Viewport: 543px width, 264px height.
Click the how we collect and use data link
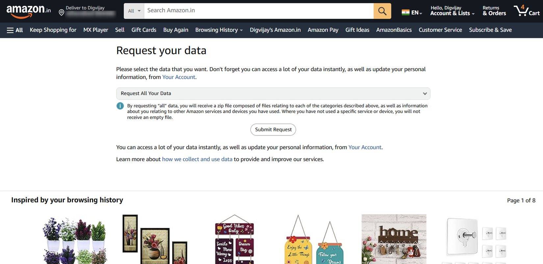pyautogui.click(x=197, y=159)
